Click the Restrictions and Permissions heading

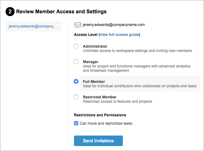coord(100,115)
